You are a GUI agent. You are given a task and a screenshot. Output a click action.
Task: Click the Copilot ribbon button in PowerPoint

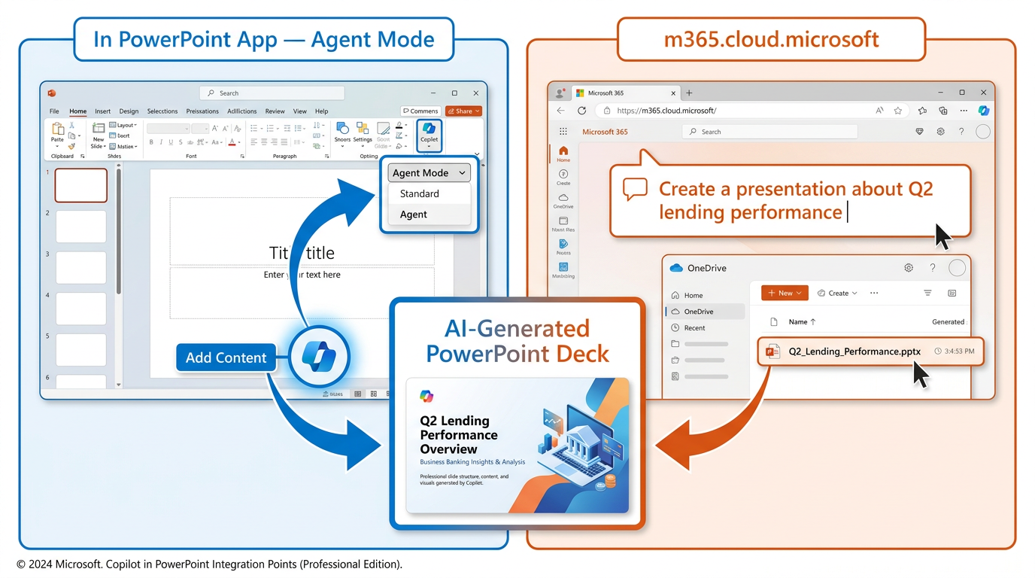(x=429, y=135)
